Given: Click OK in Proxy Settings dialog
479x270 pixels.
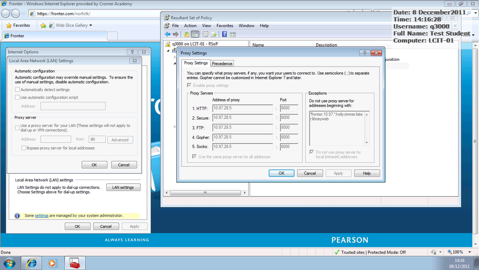Looking at the screenshot, I should click(281, 173).
